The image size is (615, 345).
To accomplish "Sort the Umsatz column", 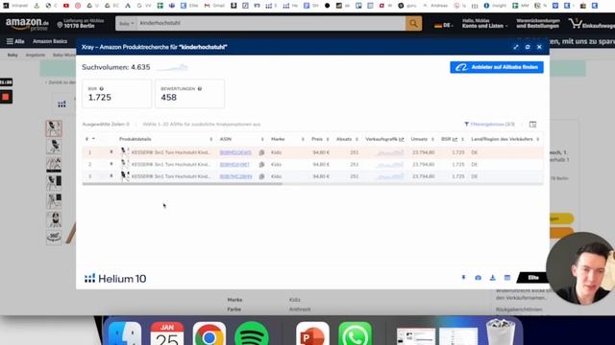I will (x=432, y=139).
